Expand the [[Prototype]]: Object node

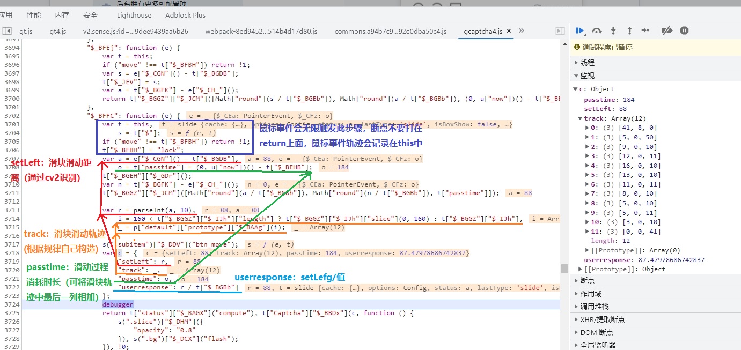[x=581, y=269]
